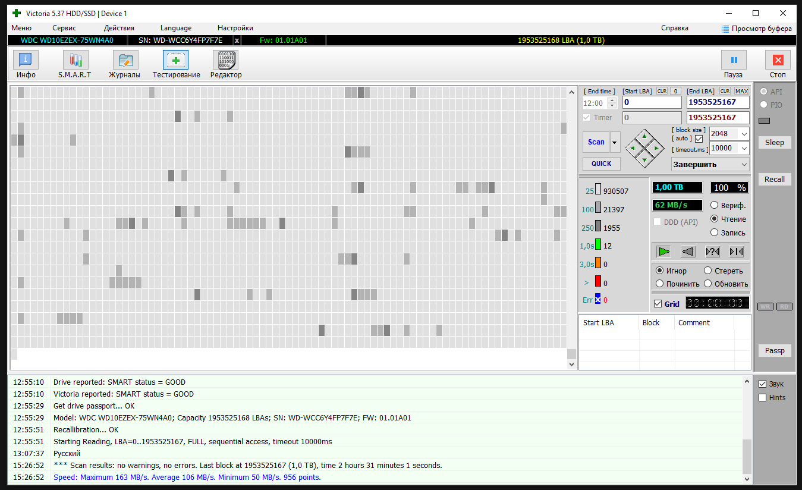The height and width of the screenshot is (490, 802).
Task: Open the Редактор sector editor
Action: (226, 64)
